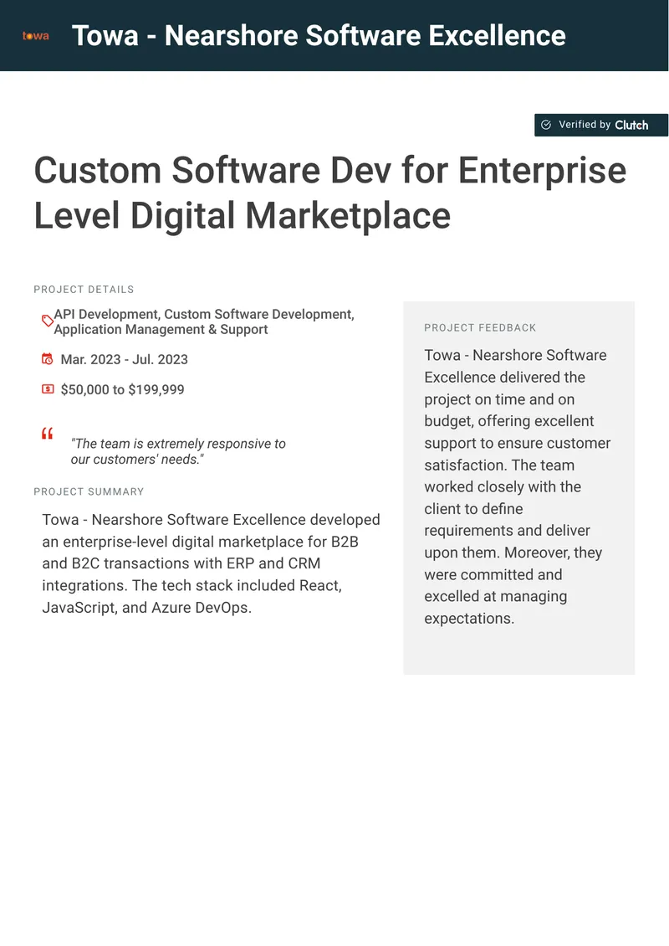The height and width of the screenshot is (946, 669).
Task: Click header title 'Towa - Nearshore Software Excellence'
Action: click(x=319, y=36)
